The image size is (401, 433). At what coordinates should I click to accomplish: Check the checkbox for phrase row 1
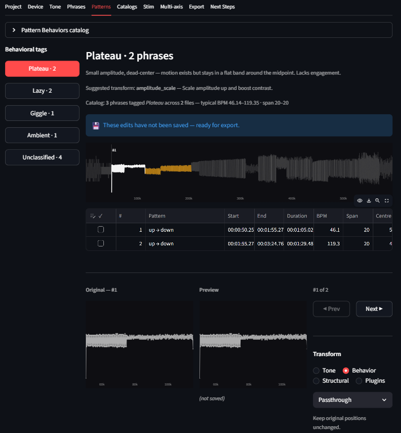101,230
